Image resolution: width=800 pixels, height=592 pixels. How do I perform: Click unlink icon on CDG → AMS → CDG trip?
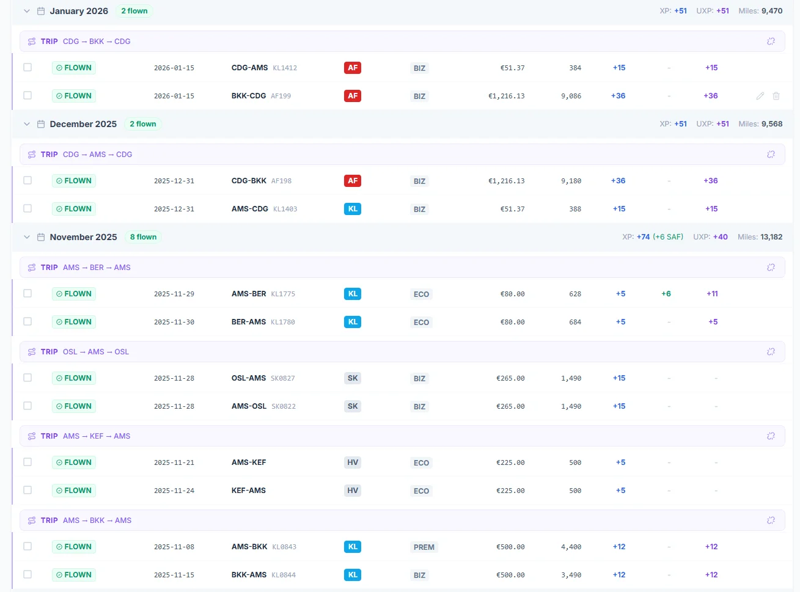tap(771, 155)
